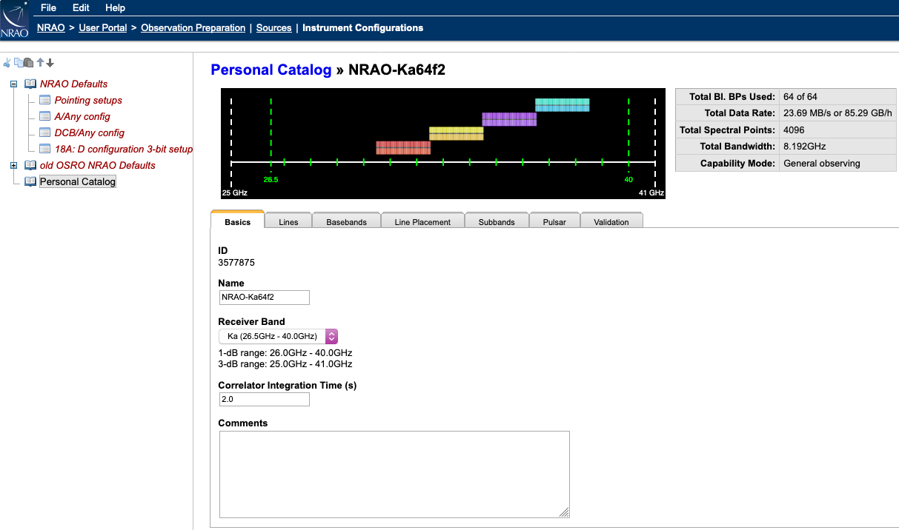
Task: Click the move up arrow icon
Action: (x=41, y=63)
